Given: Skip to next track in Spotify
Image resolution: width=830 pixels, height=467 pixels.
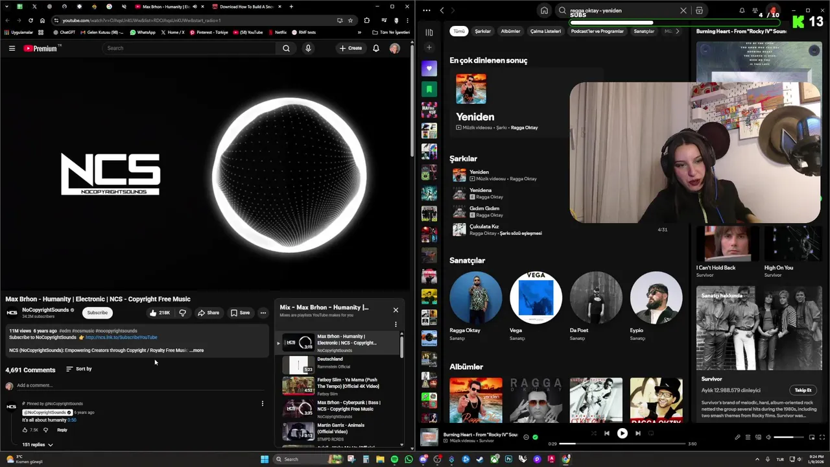Looking at the screenshot, I should [638, 433].
